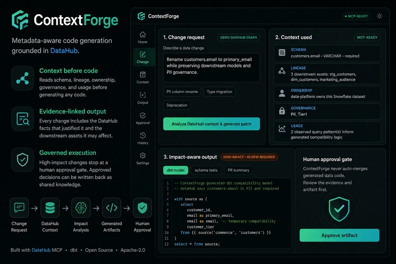Open the Context sidebar icon
Viewport: 396px width, 264px height.
[142, 75]
